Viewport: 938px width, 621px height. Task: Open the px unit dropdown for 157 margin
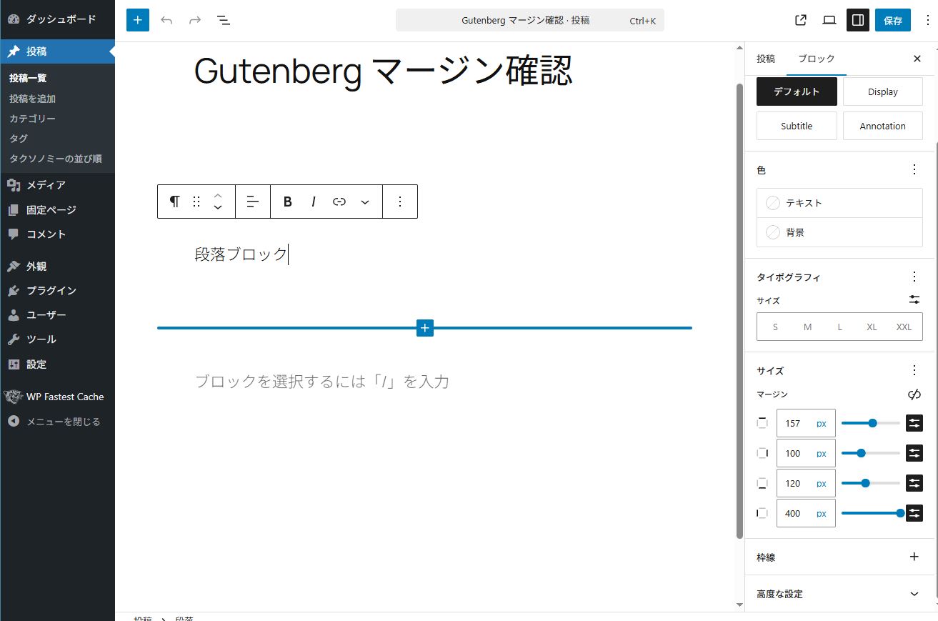click(x=822, y=423)
